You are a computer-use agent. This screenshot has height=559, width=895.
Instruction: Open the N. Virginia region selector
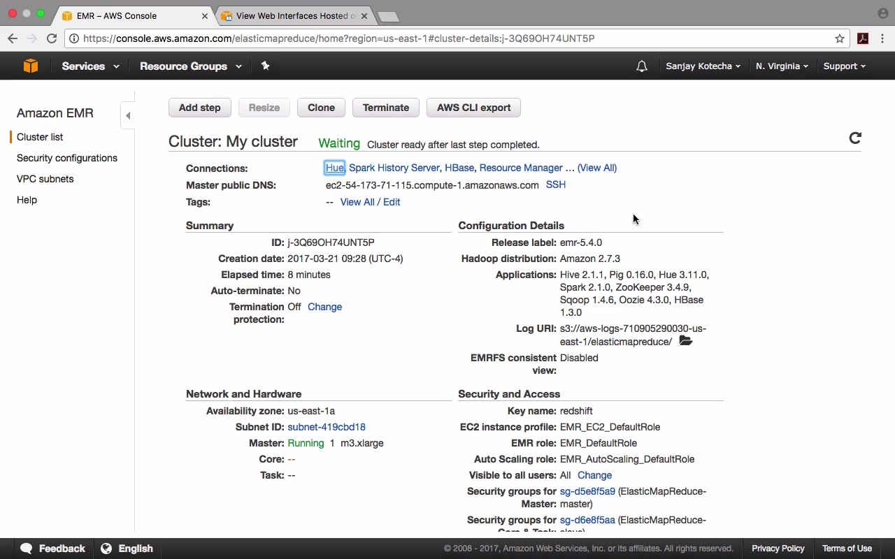782,66
